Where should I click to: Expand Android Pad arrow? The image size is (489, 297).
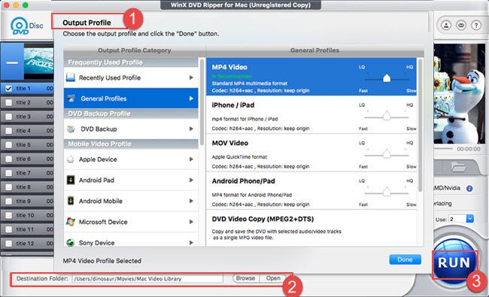(x=191, y=180)
